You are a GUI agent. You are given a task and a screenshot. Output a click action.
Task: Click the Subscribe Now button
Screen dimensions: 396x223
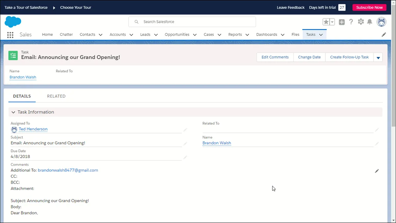[x=369, y=7]
